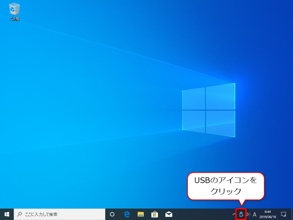
Task: Click the speaker volume icon in the tray
Action: click(248, 214)
